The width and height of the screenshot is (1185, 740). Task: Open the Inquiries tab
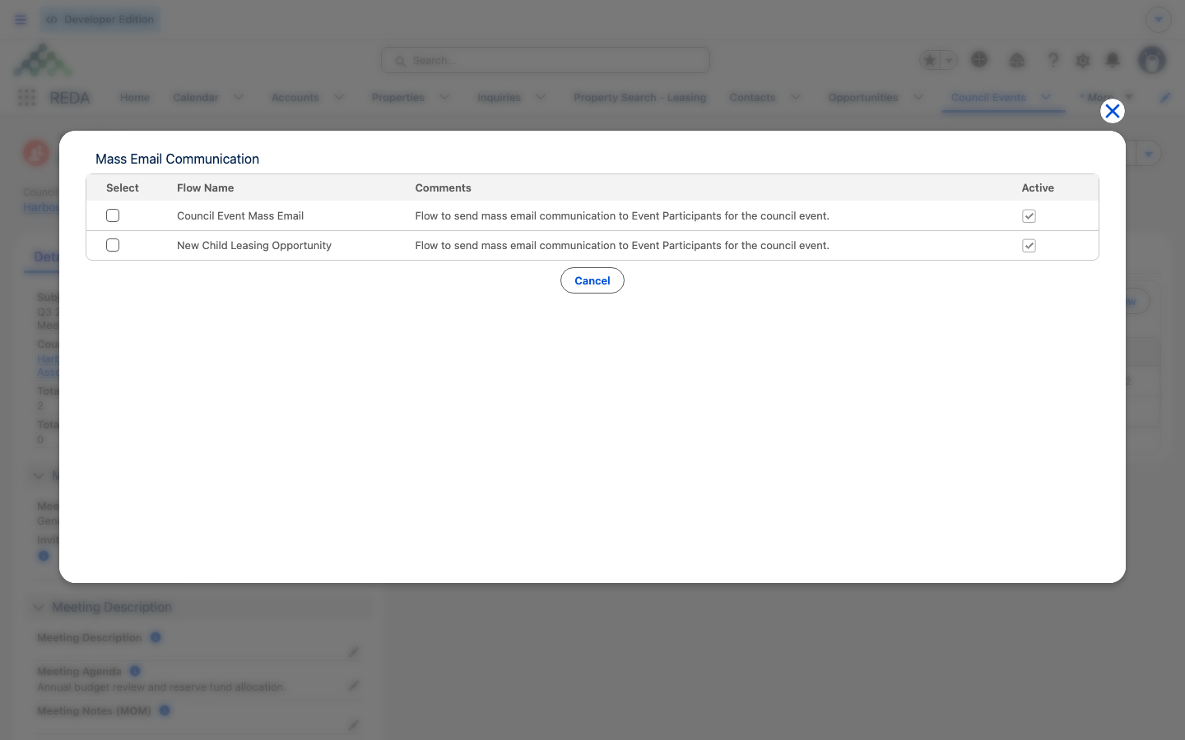click(499, 97)
